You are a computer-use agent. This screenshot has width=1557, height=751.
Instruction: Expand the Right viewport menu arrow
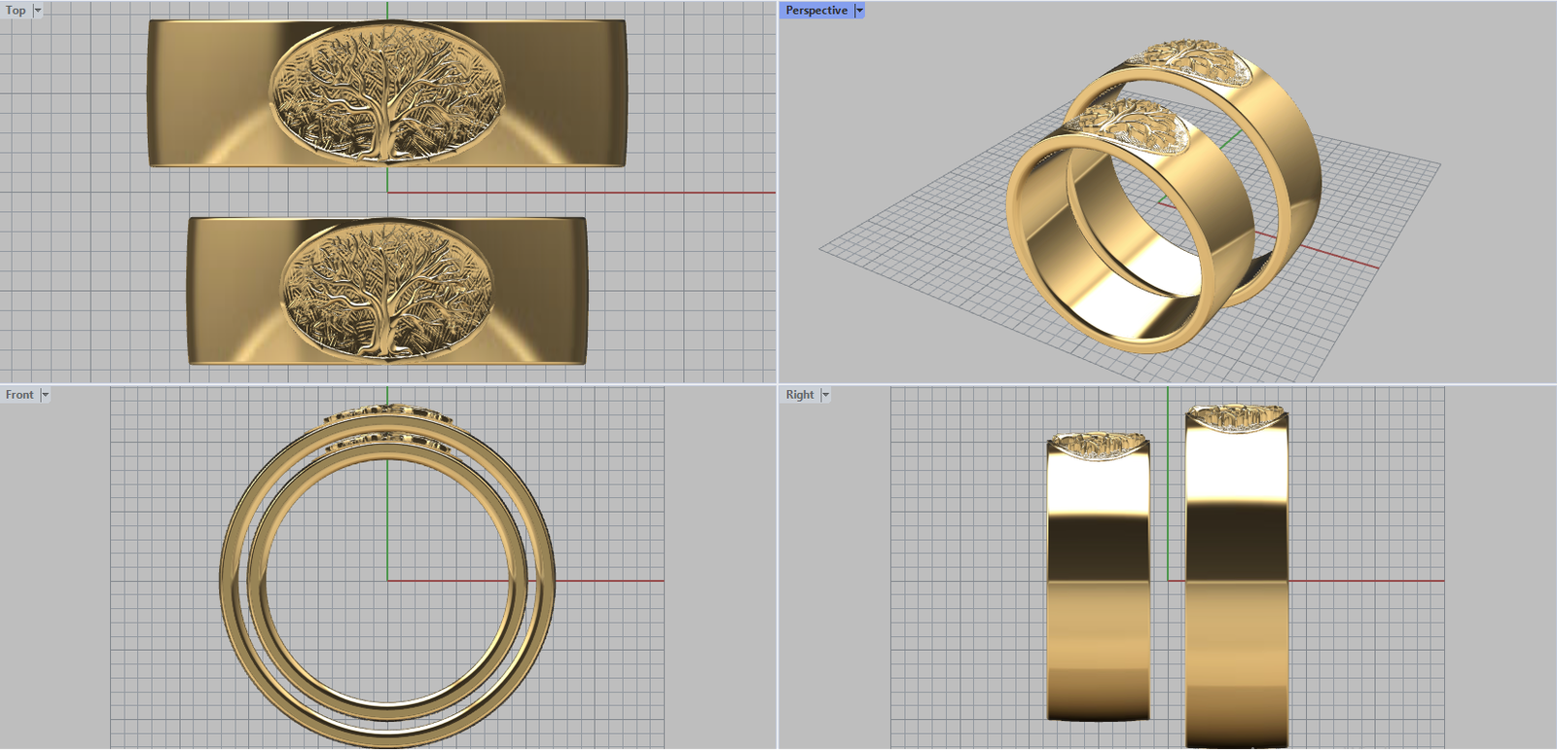[825, 395]
